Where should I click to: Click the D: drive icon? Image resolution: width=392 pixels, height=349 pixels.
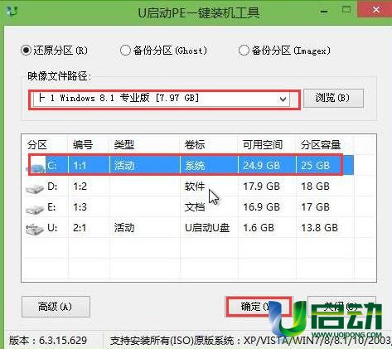35,188
